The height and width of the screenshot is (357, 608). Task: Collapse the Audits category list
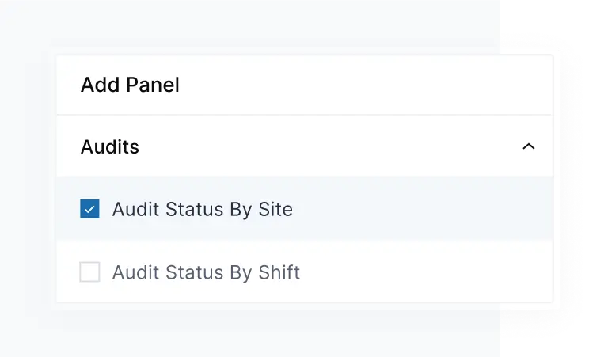pyautogui.click(x=529, y=146)
